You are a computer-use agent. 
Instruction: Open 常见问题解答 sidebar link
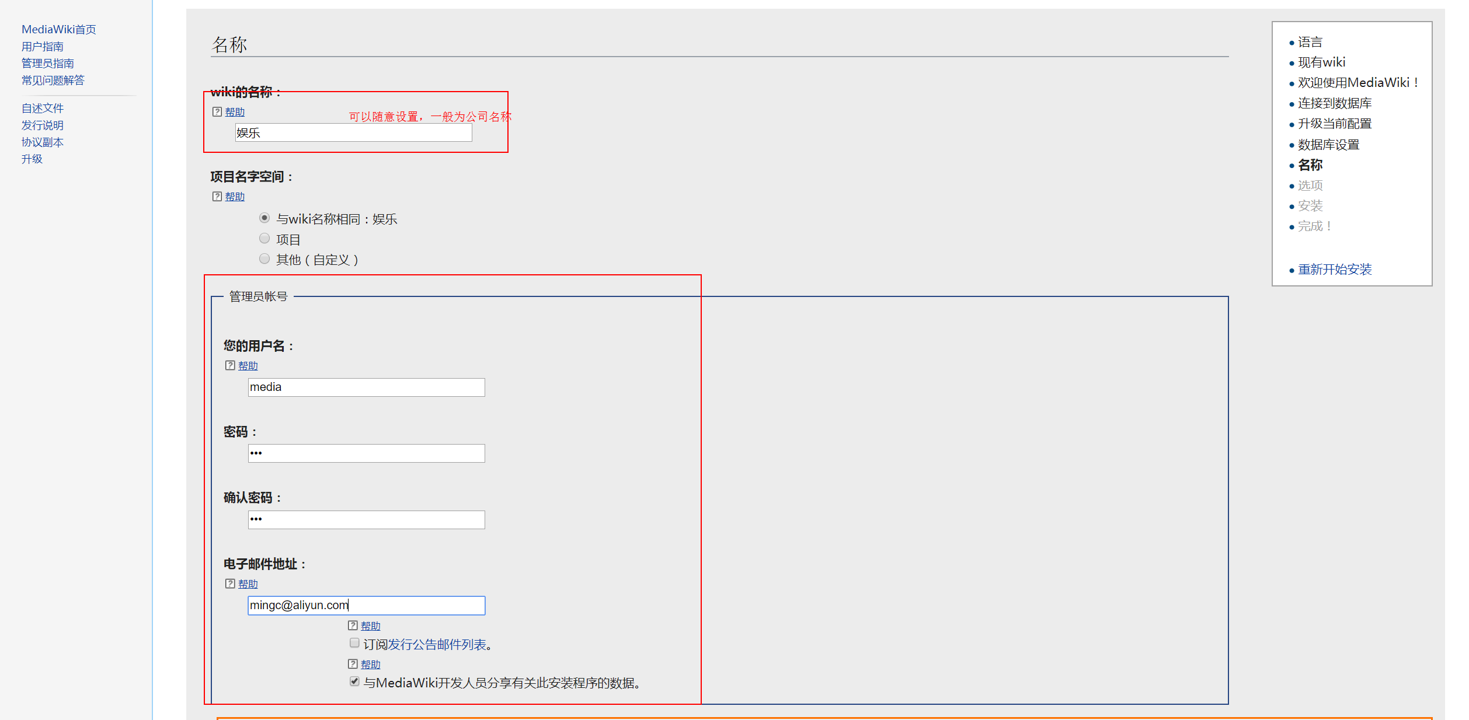click(53, 80)
